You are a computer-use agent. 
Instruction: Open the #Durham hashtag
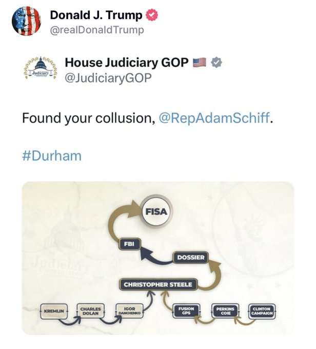51,156
